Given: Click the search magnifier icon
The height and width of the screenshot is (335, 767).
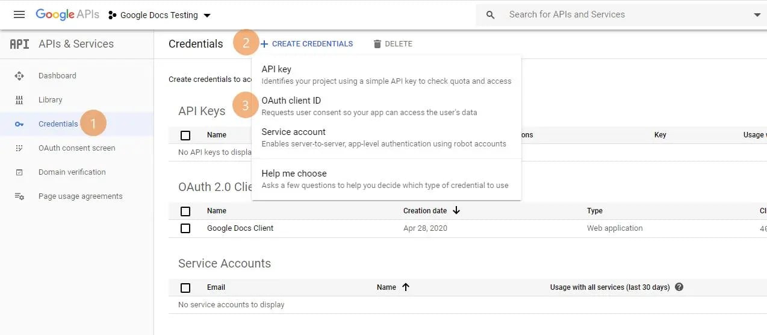Looking at the screenshot, I should [491, 14].
